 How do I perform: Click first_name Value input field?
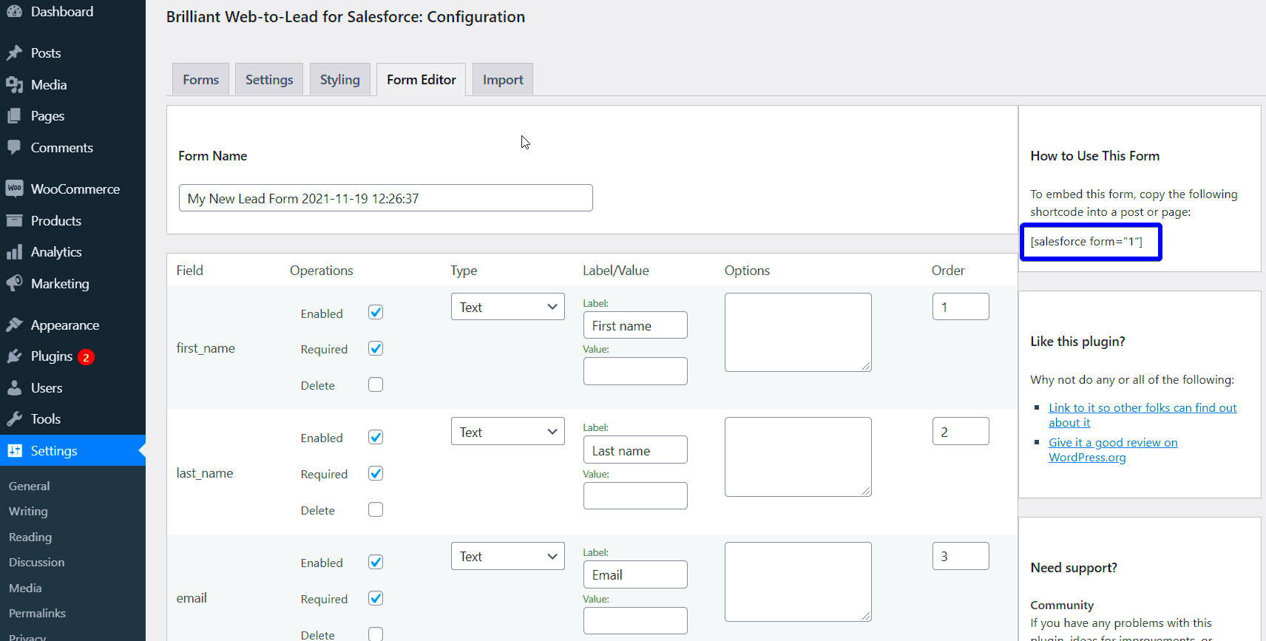coord(635,371)
